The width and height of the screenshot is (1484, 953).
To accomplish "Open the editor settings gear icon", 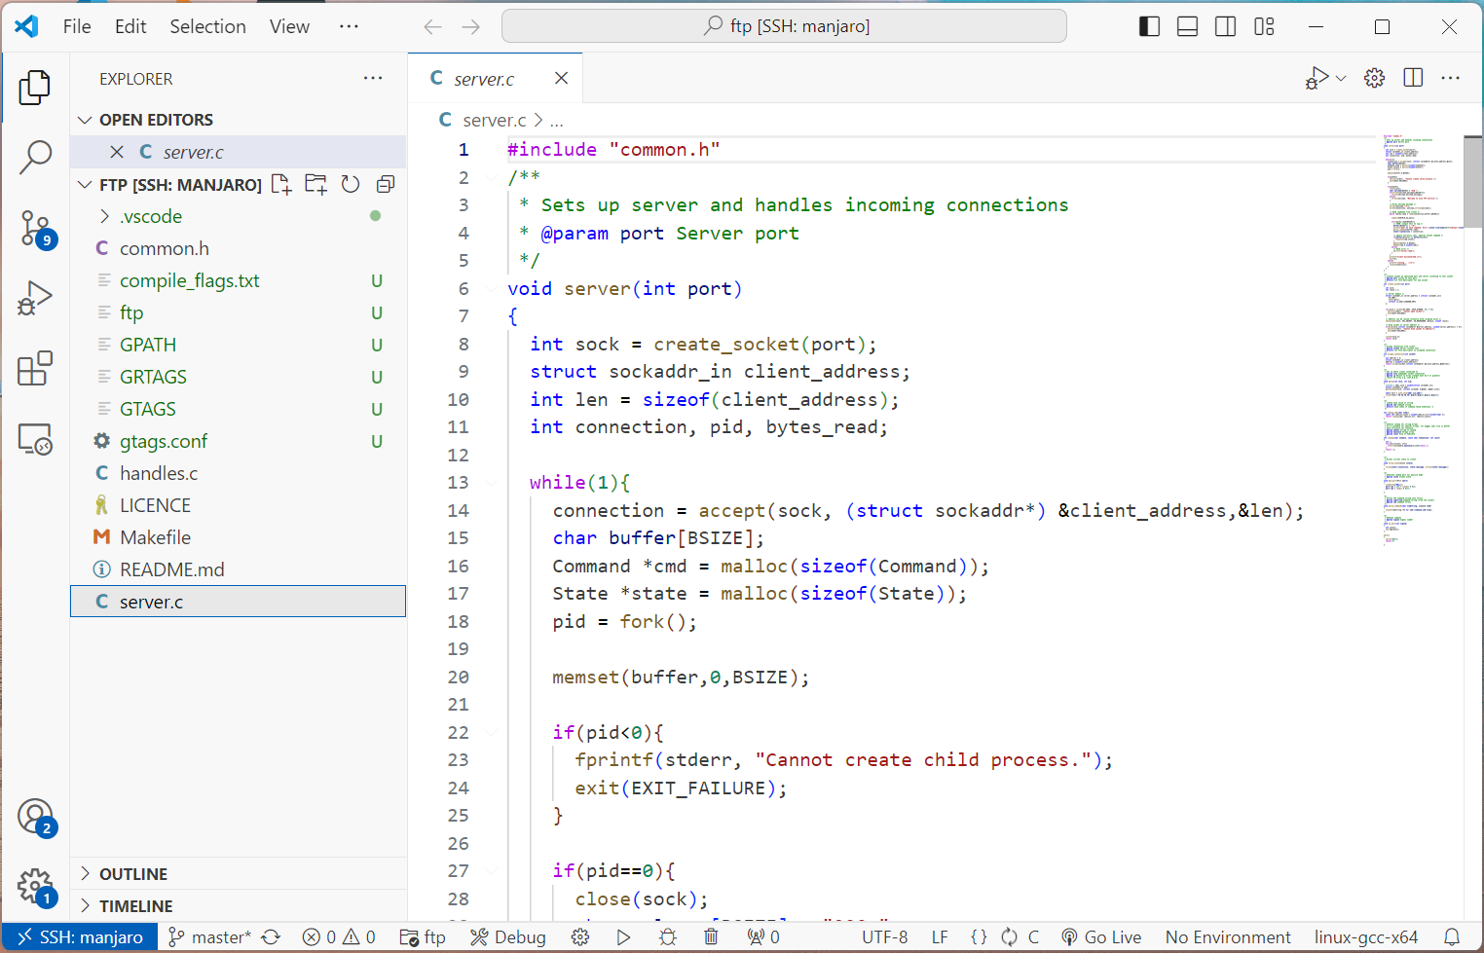I will click(x=1374, y=78).
